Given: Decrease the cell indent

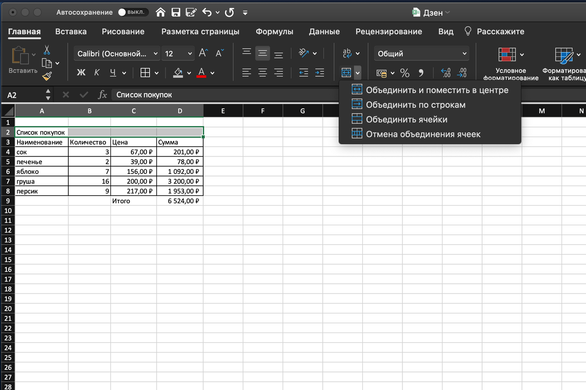Looking at the screenshot, I should (x=303, y=73).
